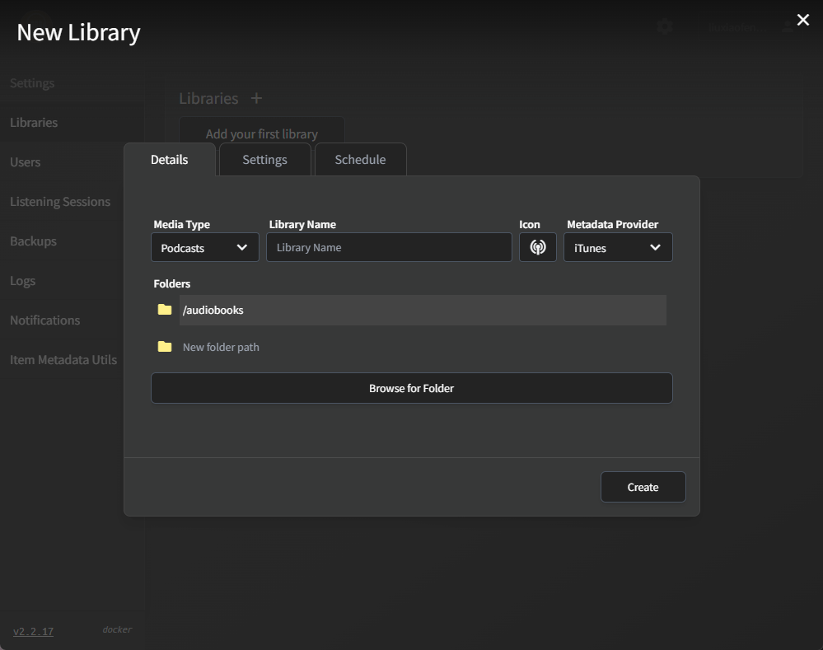
Task: Click the Create button
Action: (x=643, y=487)
